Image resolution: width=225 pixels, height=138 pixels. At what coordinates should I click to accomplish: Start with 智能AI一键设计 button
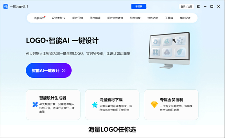pos(49,70)
